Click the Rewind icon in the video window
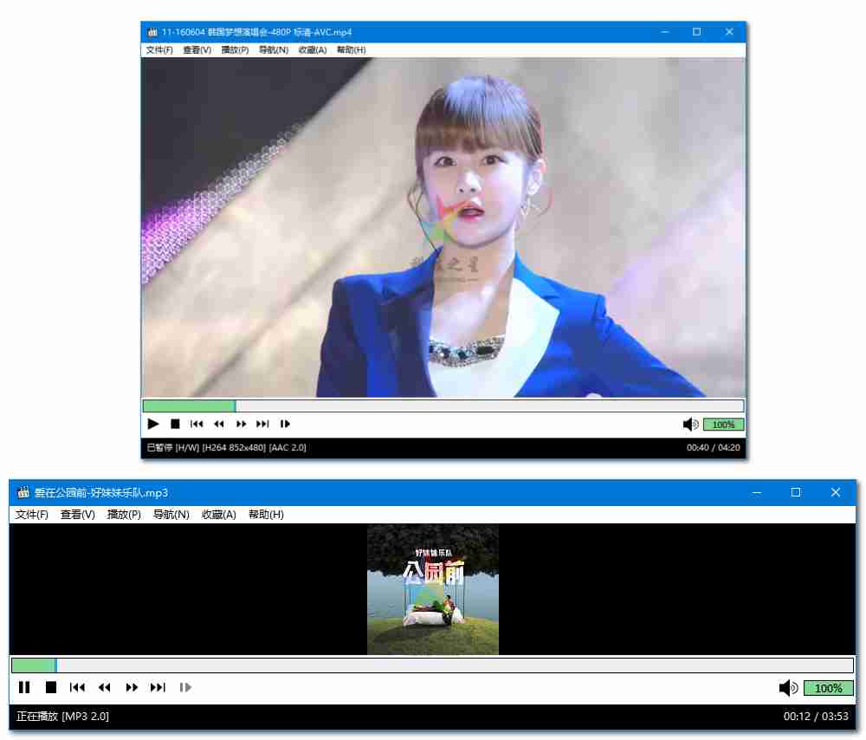Viewport: 866px width, 740px height. pos(219,424)
